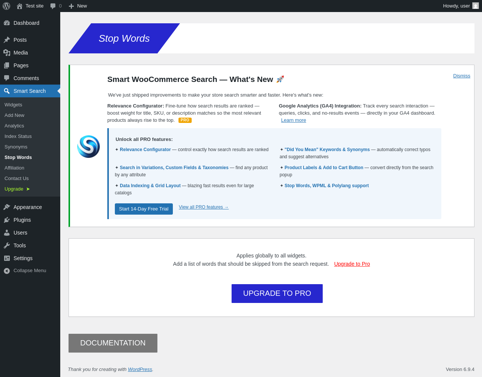Image resolution: width=482 pixels, height=377 pixels.
Task: Click the Test site name in admin bar
Action: coord(35,6)
